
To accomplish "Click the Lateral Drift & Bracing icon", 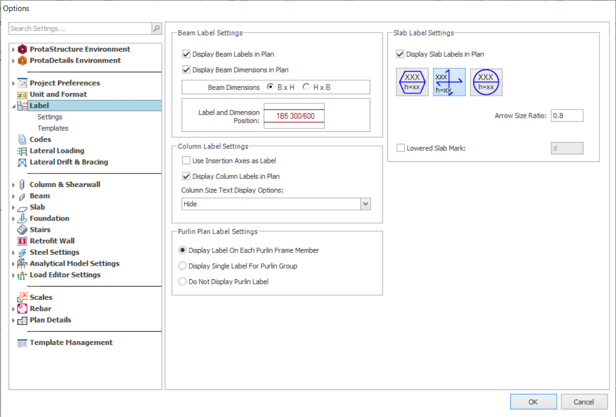I will point(22,162).
